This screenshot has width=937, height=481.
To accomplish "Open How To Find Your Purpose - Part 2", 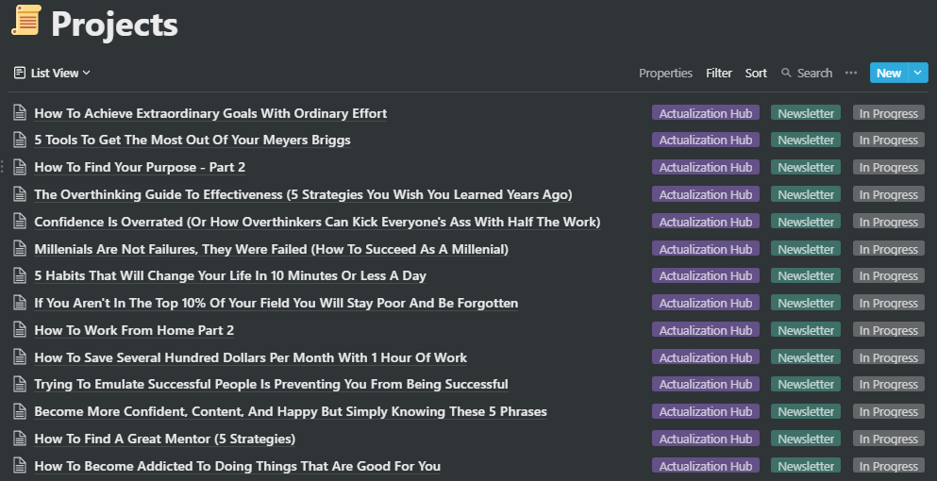I will click(140, 167).
